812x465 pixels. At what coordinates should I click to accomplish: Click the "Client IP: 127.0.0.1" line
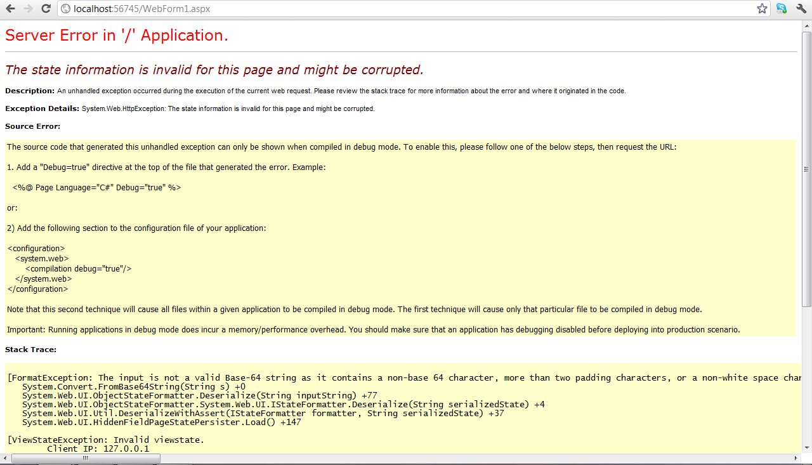(98, 449)
